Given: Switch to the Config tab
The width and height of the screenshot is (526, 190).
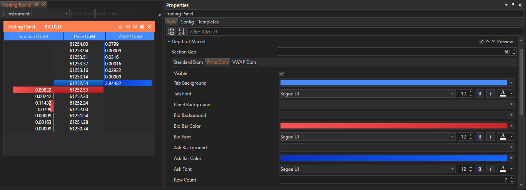Looking at the screenshot, I should [187, 22].
